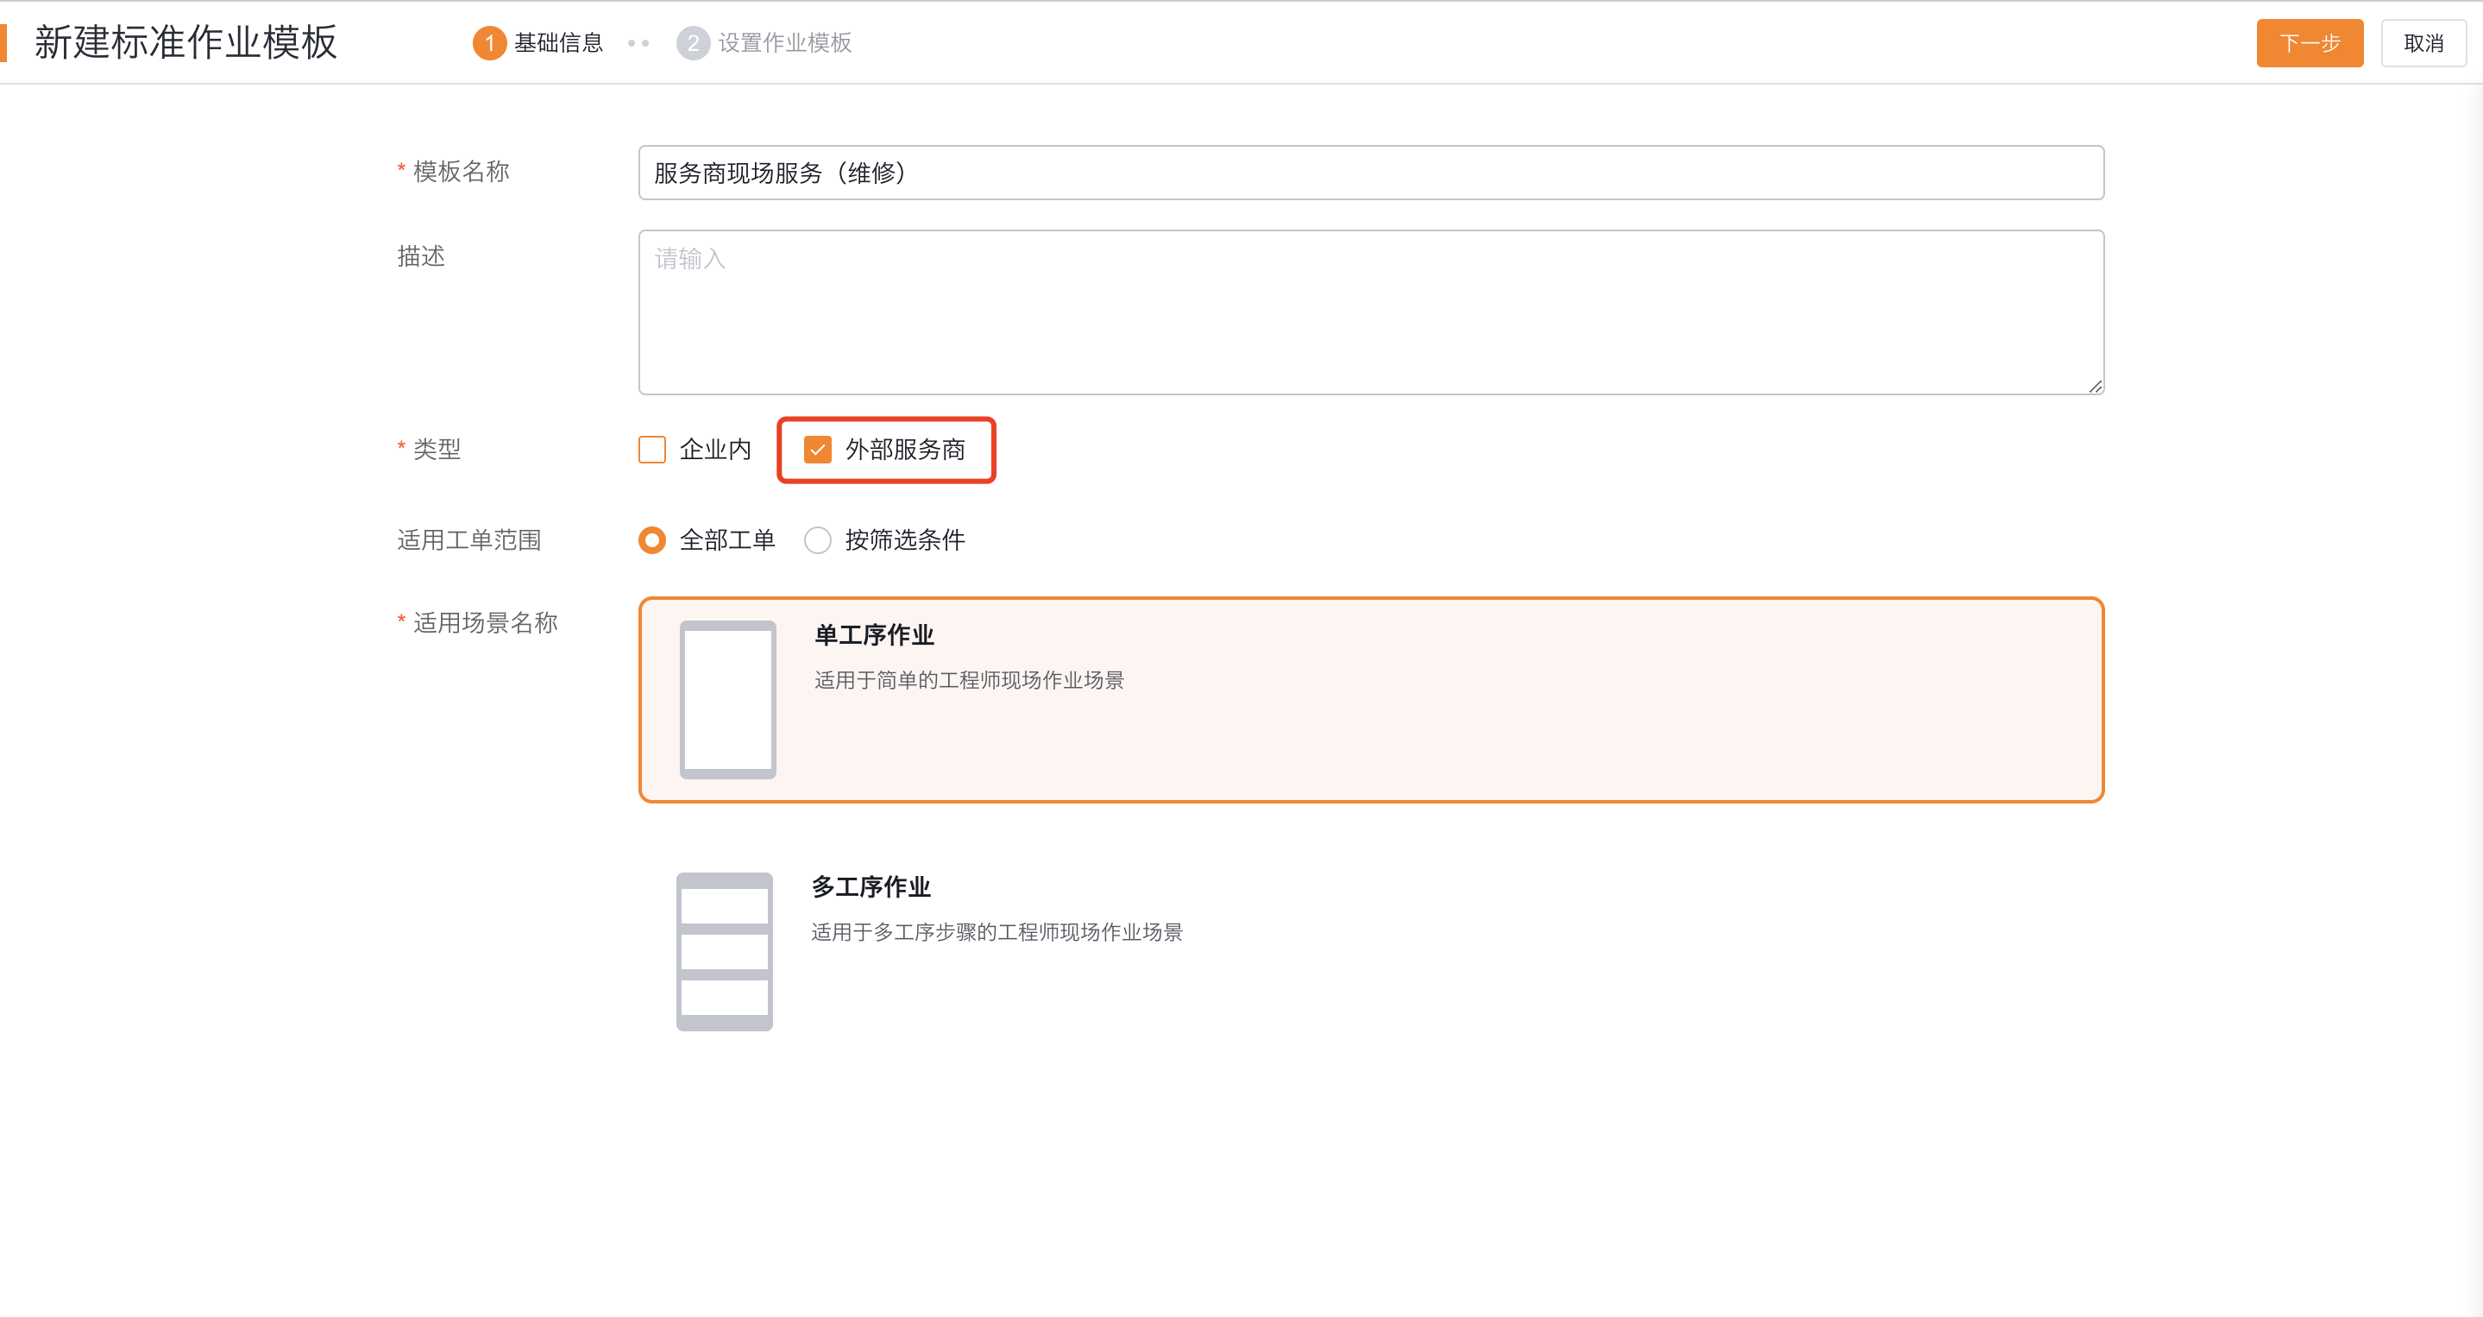Choose the 多工序作业 scenario title
The height and width of the screenshot is (1317, 2483).
click(x=871, y=887)
